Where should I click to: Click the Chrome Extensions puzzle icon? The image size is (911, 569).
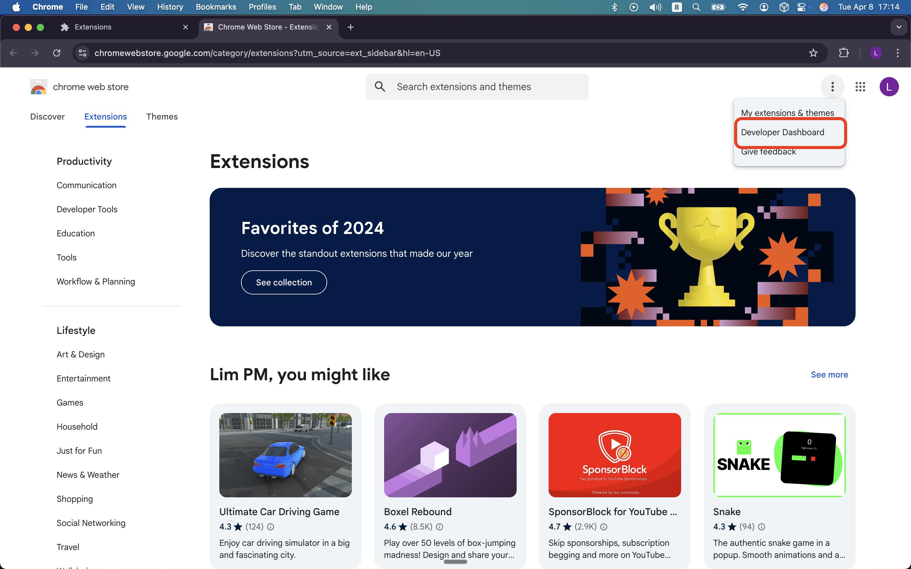(x=844, y=53)
